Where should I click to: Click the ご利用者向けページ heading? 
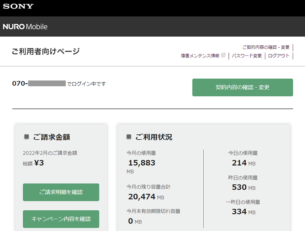click(46, 51)
